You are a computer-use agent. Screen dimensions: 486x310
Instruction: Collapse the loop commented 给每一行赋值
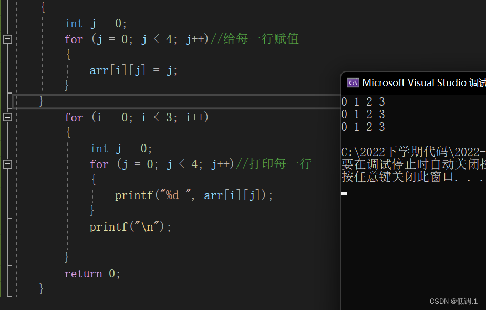point(7,39)
